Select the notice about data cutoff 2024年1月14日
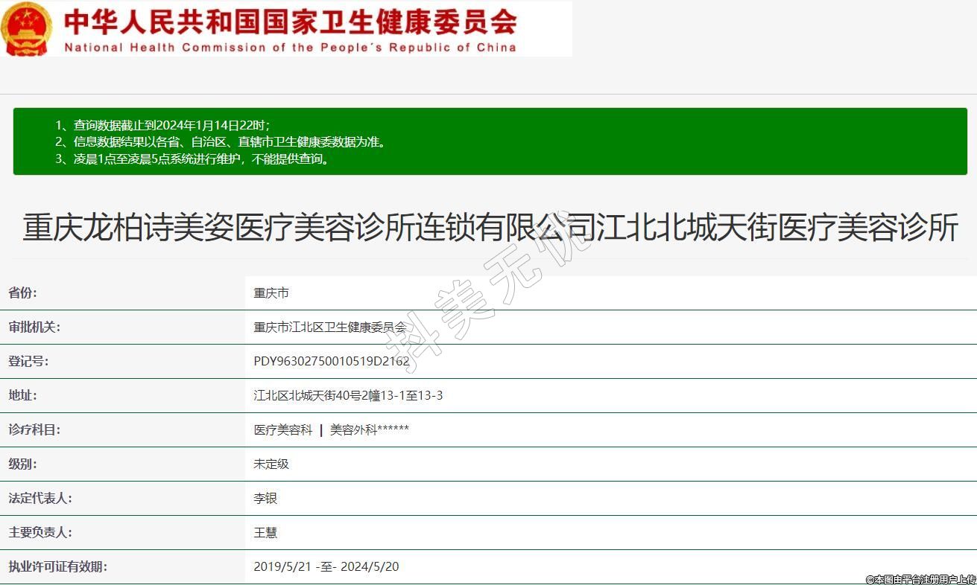Screen dimensions: 977x585 (162, 125)
